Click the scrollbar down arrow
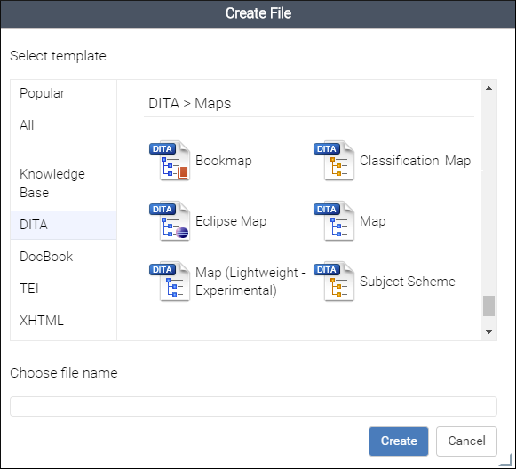Viewport: 516px width, 469px height. tap(489, 332)
